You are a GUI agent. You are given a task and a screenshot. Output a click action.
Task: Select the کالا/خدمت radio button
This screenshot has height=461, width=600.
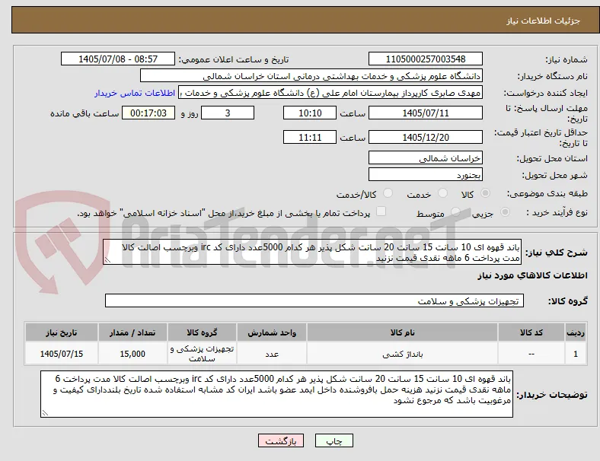coord(388,193)
